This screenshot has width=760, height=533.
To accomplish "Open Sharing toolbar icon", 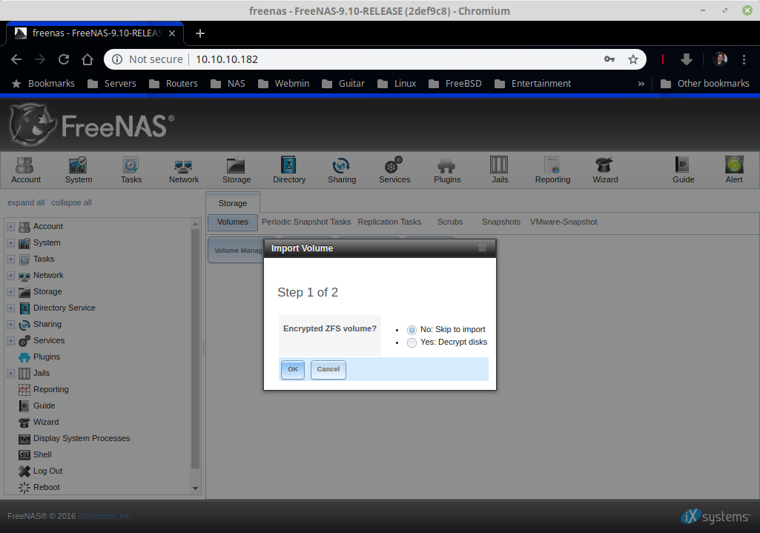I will (x=342, y=170).
